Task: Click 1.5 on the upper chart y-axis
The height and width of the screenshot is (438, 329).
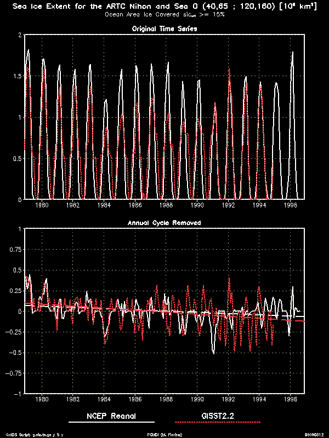Action: tap(16, 76)
